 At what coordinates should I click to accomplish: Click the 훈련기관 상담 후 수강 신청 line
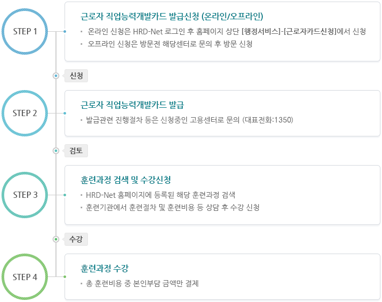coord(173,207)
